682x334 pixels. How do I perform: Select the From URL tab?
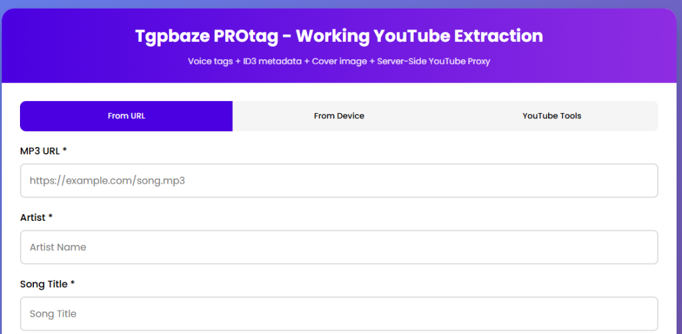[x=127, y=116]
